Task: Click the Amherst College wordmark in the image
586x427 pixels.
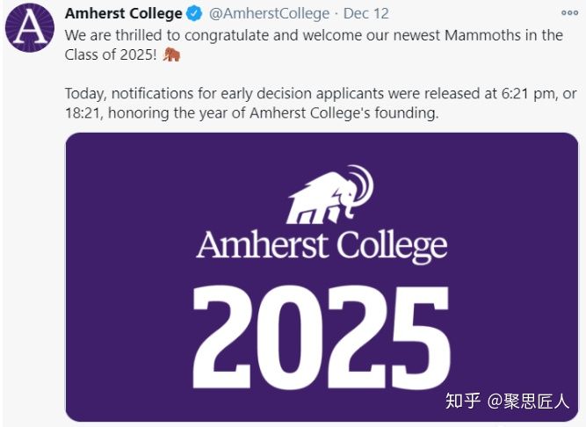Action: coord(322,246)
